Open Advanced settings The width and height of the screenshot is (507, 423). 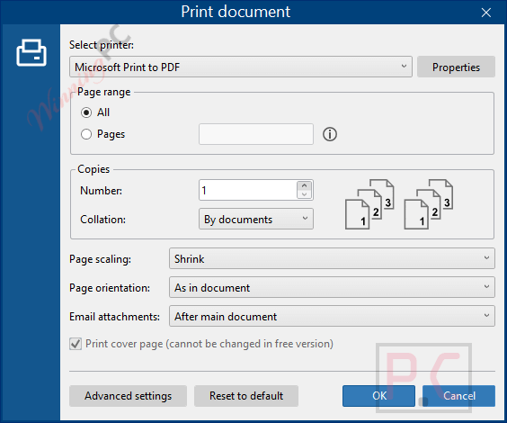pyautogui.click(x=128, y=396)
